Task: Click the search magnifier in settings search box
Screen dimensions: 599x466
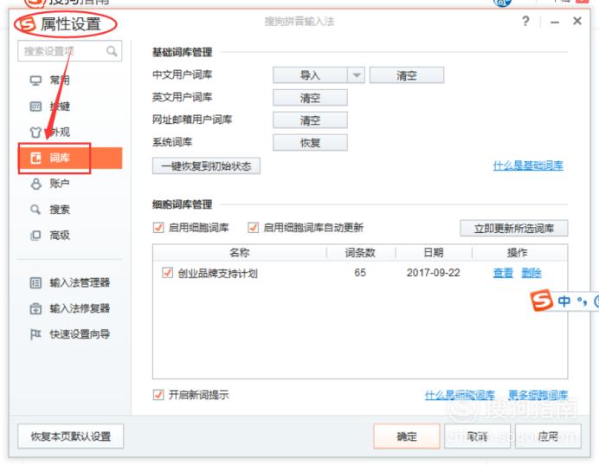Action: 112,51
